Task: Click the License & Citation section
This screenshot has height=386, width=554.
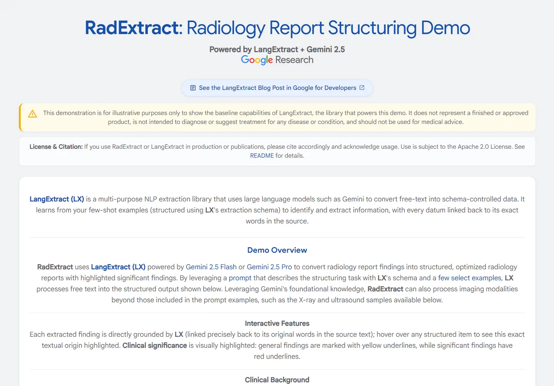Action: coord(277,151)
